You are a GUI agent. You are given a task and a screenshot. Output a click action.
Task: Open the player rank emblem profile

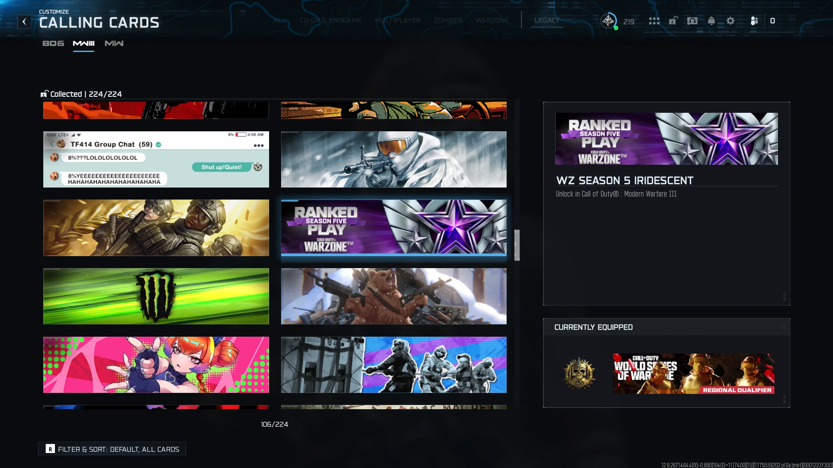click(608, 21)
